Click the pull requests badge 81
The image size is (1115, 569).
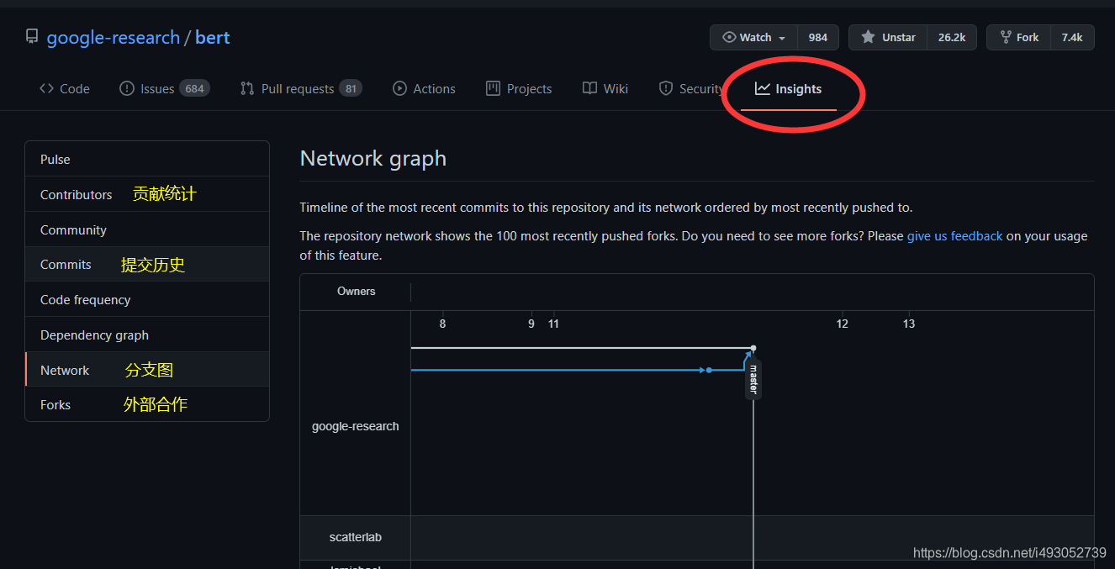(351, 88)
